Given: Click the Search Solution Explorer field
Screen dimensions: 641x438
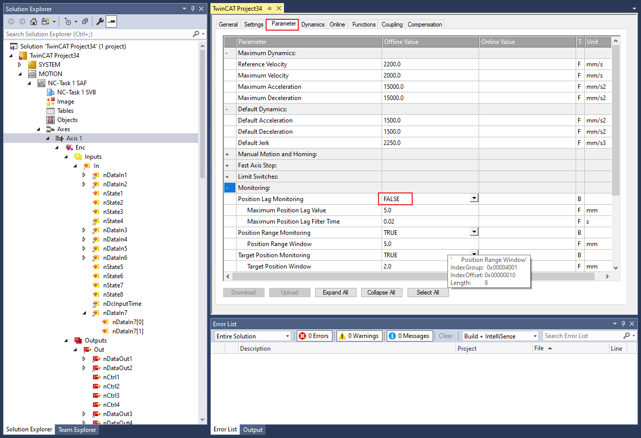Looking at the screenshot, I should [x=97, y=34].
